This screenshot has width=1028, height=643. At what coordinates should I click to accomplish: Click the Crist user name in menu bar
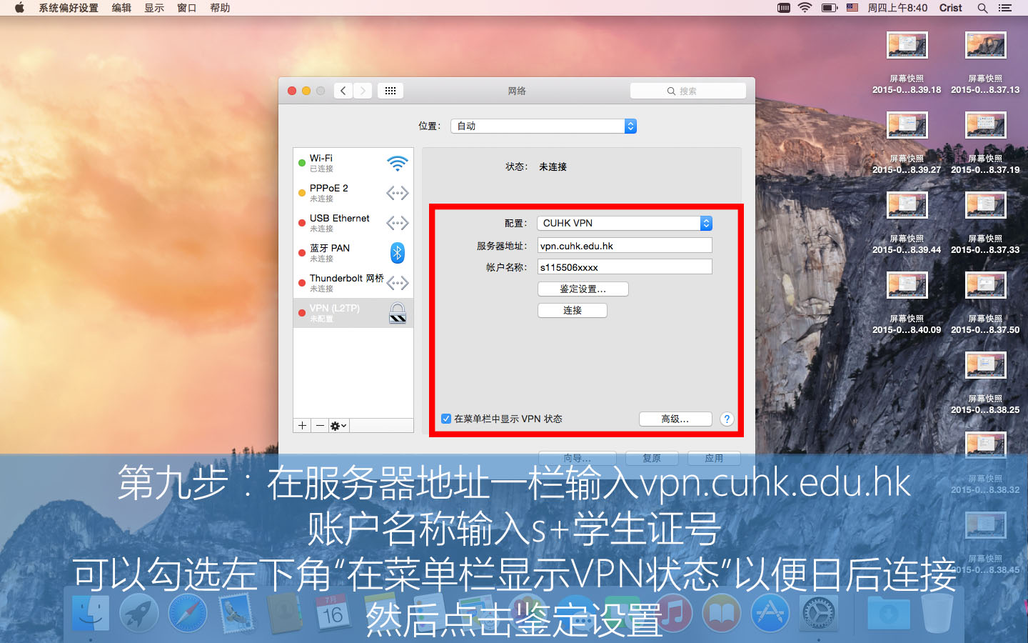tap(951, 8)
